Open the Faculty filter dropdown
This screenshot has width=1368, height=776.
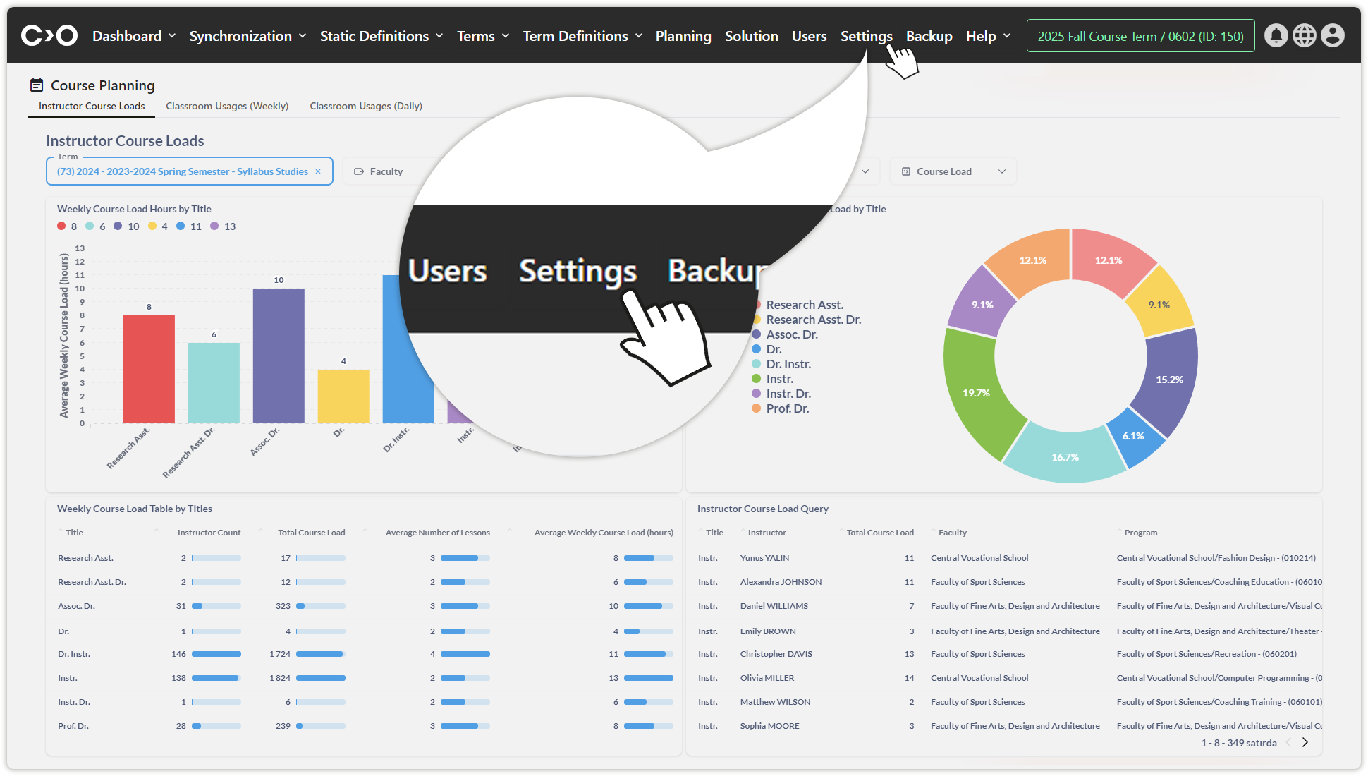click(386, 171)
